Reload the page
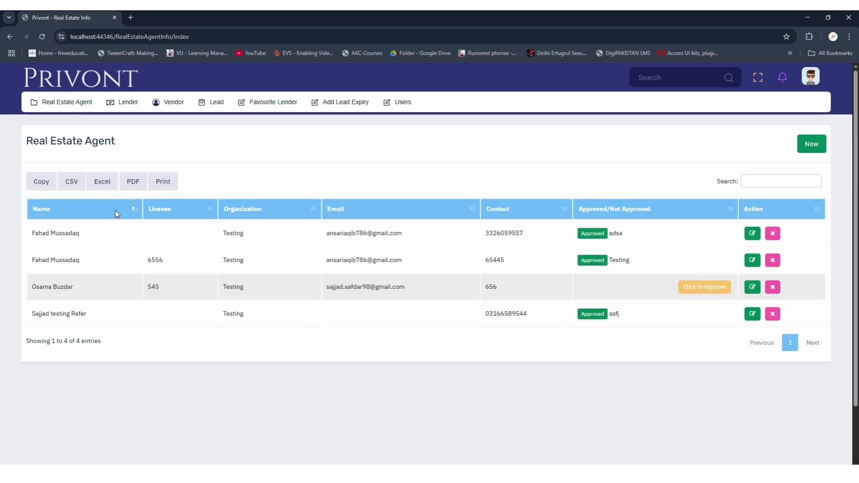The width and height of the screenshot is (859, 483). pos(42,37)
